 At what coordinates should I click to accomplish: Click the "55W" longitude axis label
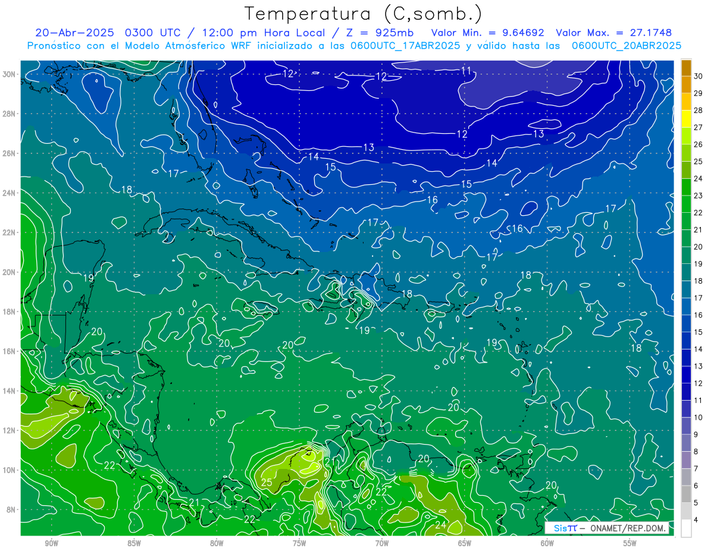pos(630,543)
